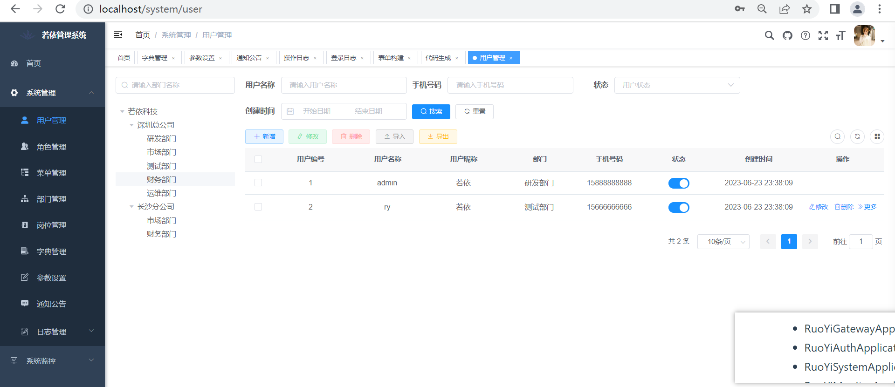Screen dimensions: 895x387
Task: Open 首页 in sidebar
Action: 52,63
